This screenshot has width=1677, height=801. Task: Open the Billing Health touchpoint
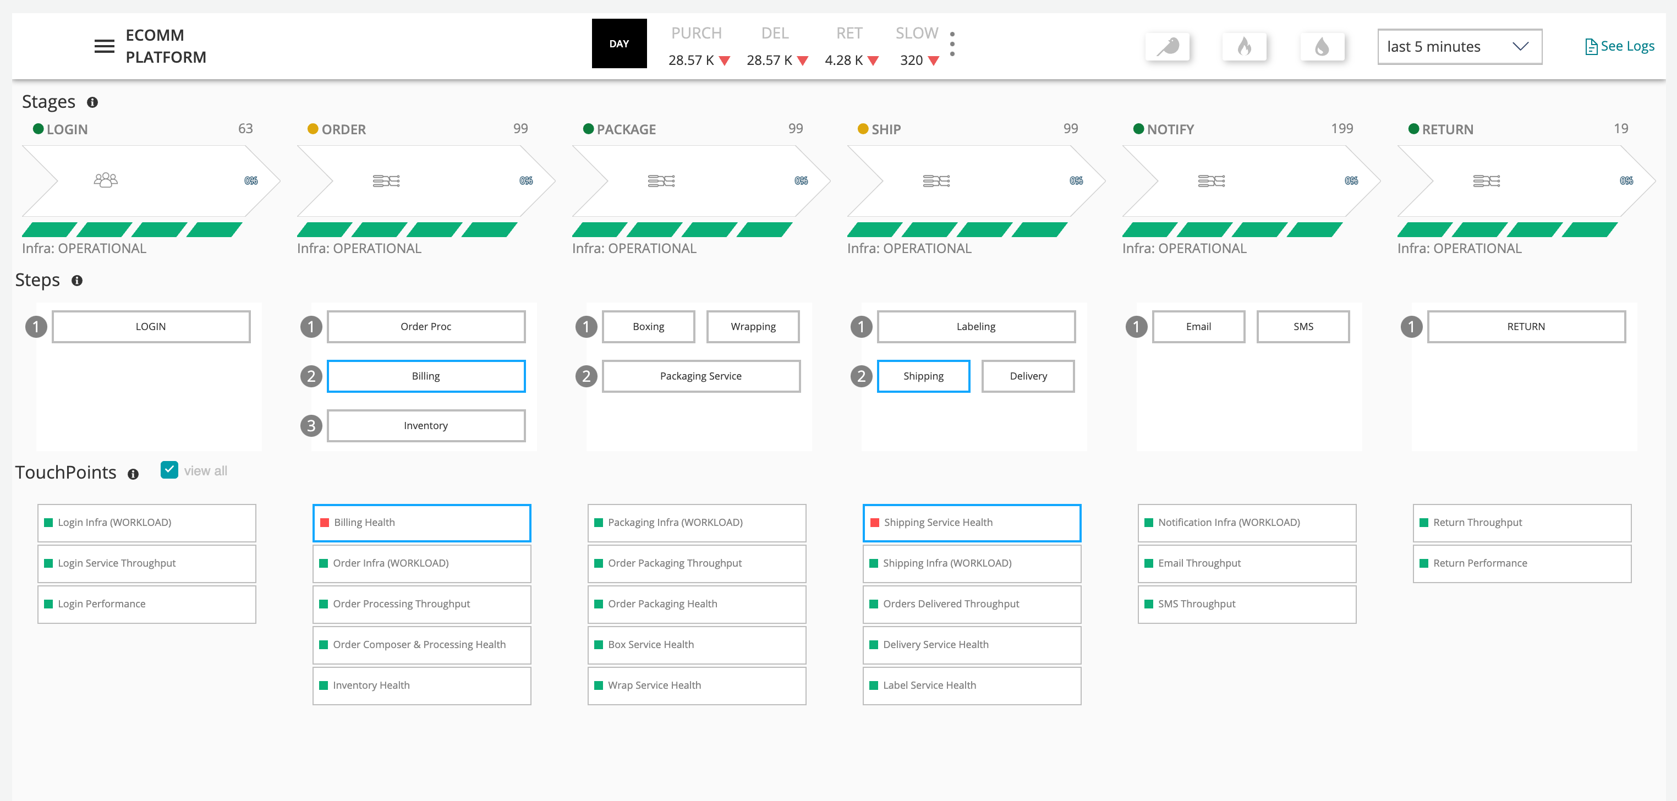click(422, 523)
